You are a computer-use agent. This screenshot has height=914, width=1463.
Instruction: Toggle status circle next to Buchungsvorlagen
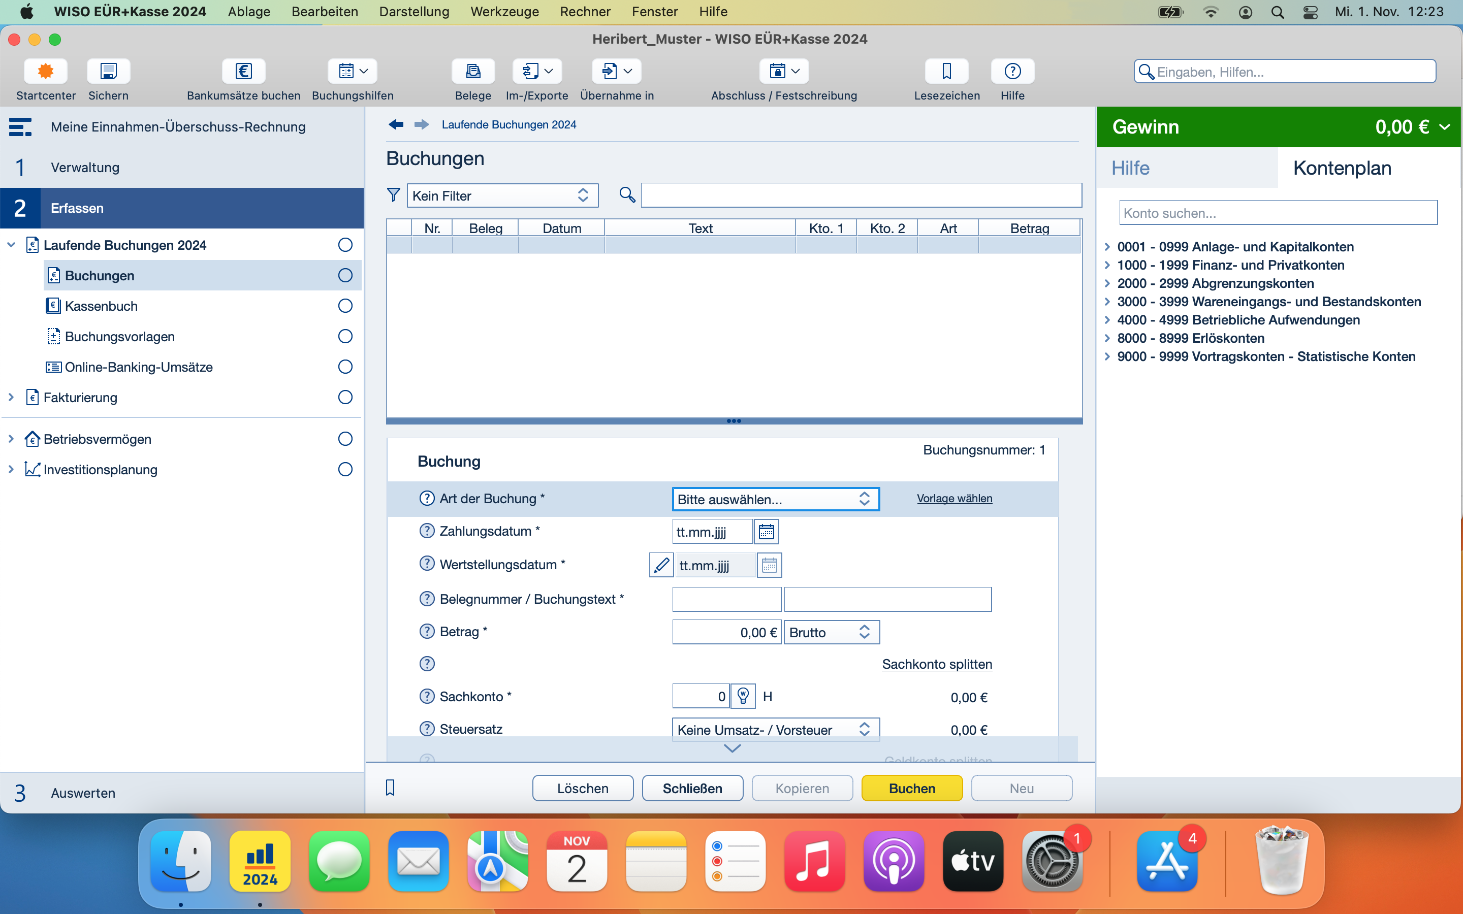click(345, 336)
